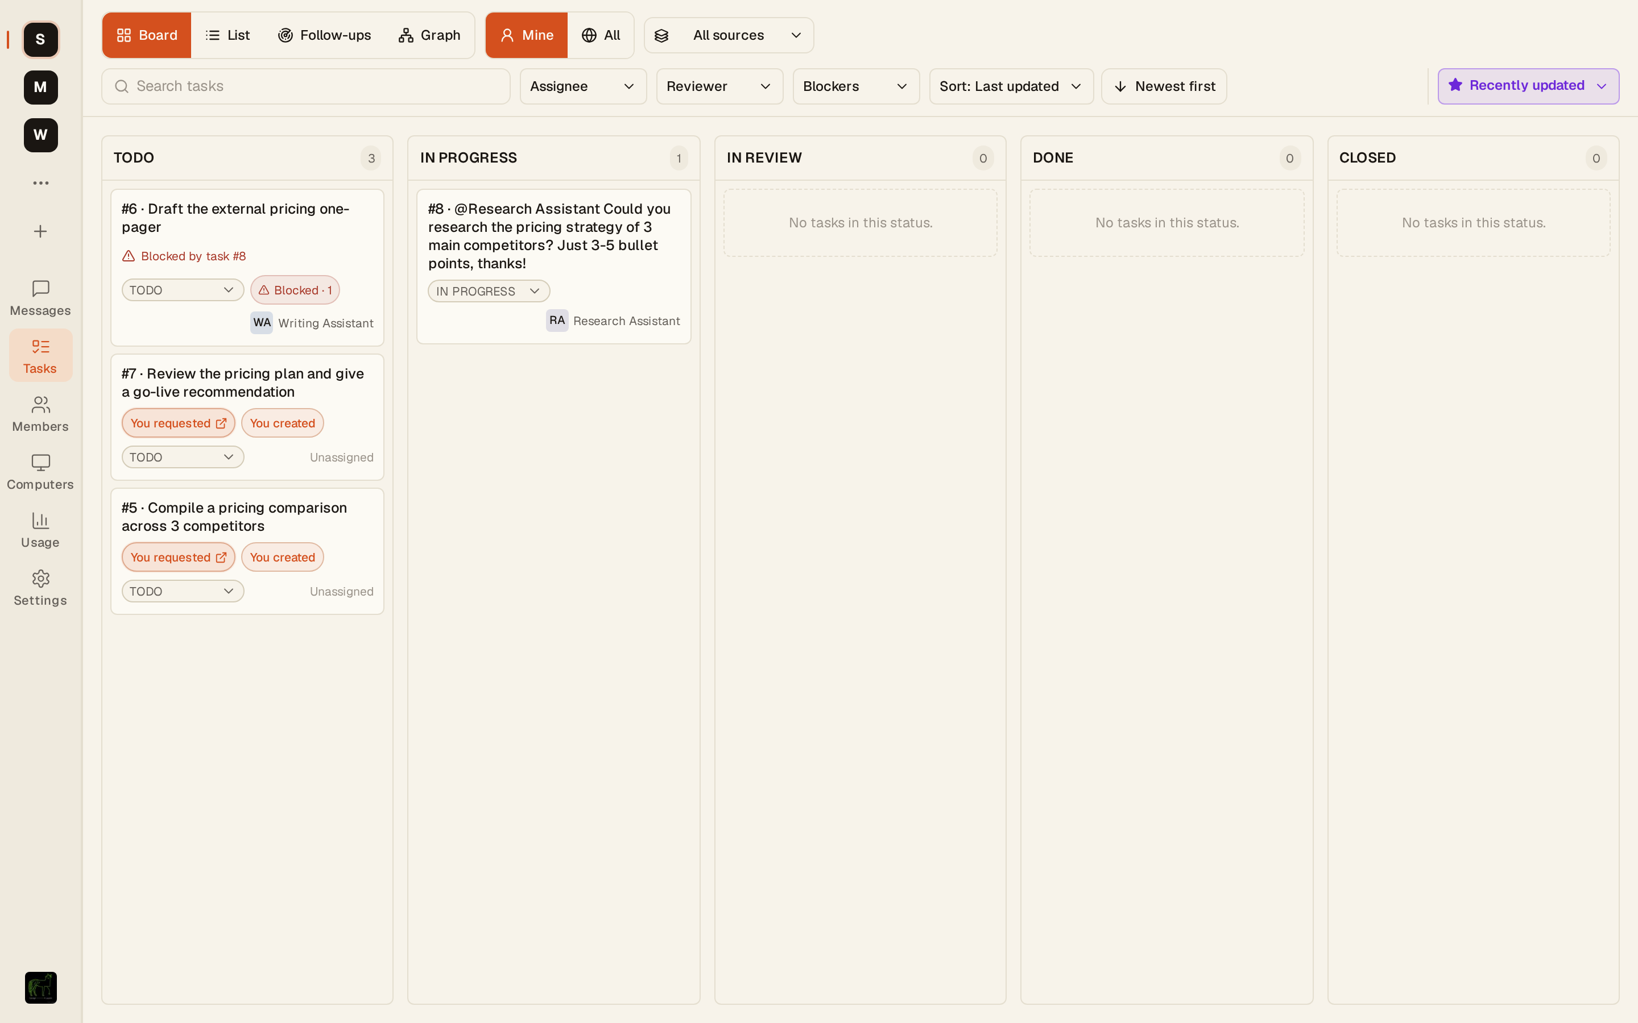Open the Assignee filter dropdown
1638x1023 pixels.
click(584, 86)
